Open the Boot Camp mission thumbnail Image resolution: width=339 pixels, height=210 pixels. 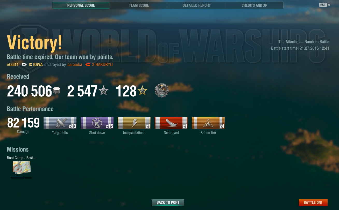tap(22, 168)
